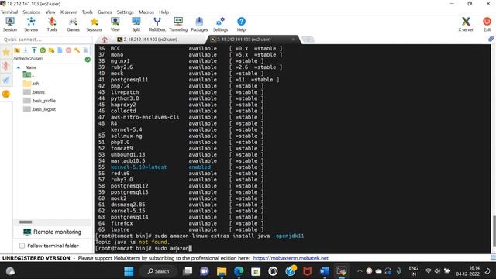Open File Explorer from the taskbar
The width and height of the screenshot is (496, 279).
click(222, 271)
